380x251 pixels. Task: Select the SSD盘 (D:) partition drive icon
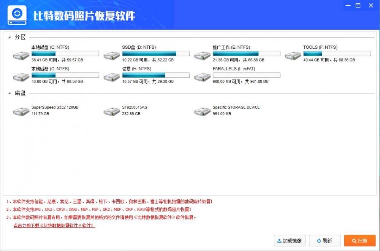111,55
